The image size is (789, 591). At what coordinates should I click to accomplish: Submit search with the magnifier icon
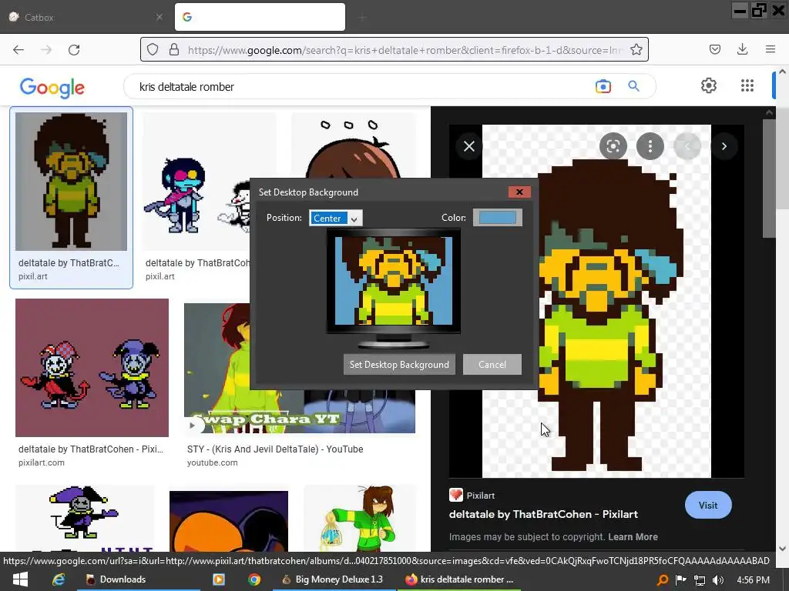[633, 86]
